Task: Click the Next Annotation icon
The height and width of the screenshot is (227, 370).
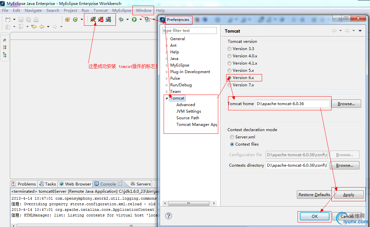Action: point(8,27)
